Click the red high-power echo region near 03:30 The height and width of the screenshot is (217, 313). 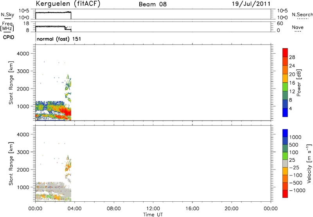[67, 113]
